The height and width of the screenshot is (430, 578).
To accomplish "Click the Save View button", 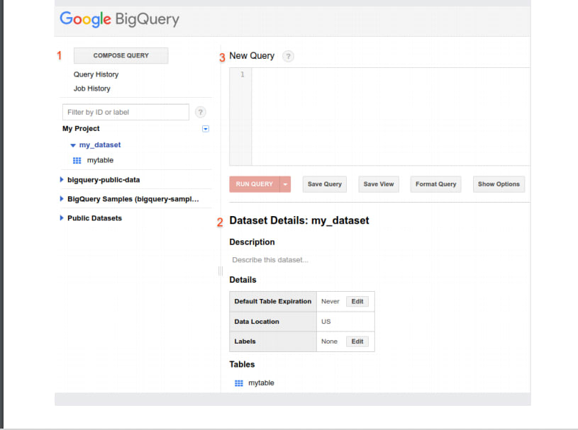I will click(x=379, y=184).
